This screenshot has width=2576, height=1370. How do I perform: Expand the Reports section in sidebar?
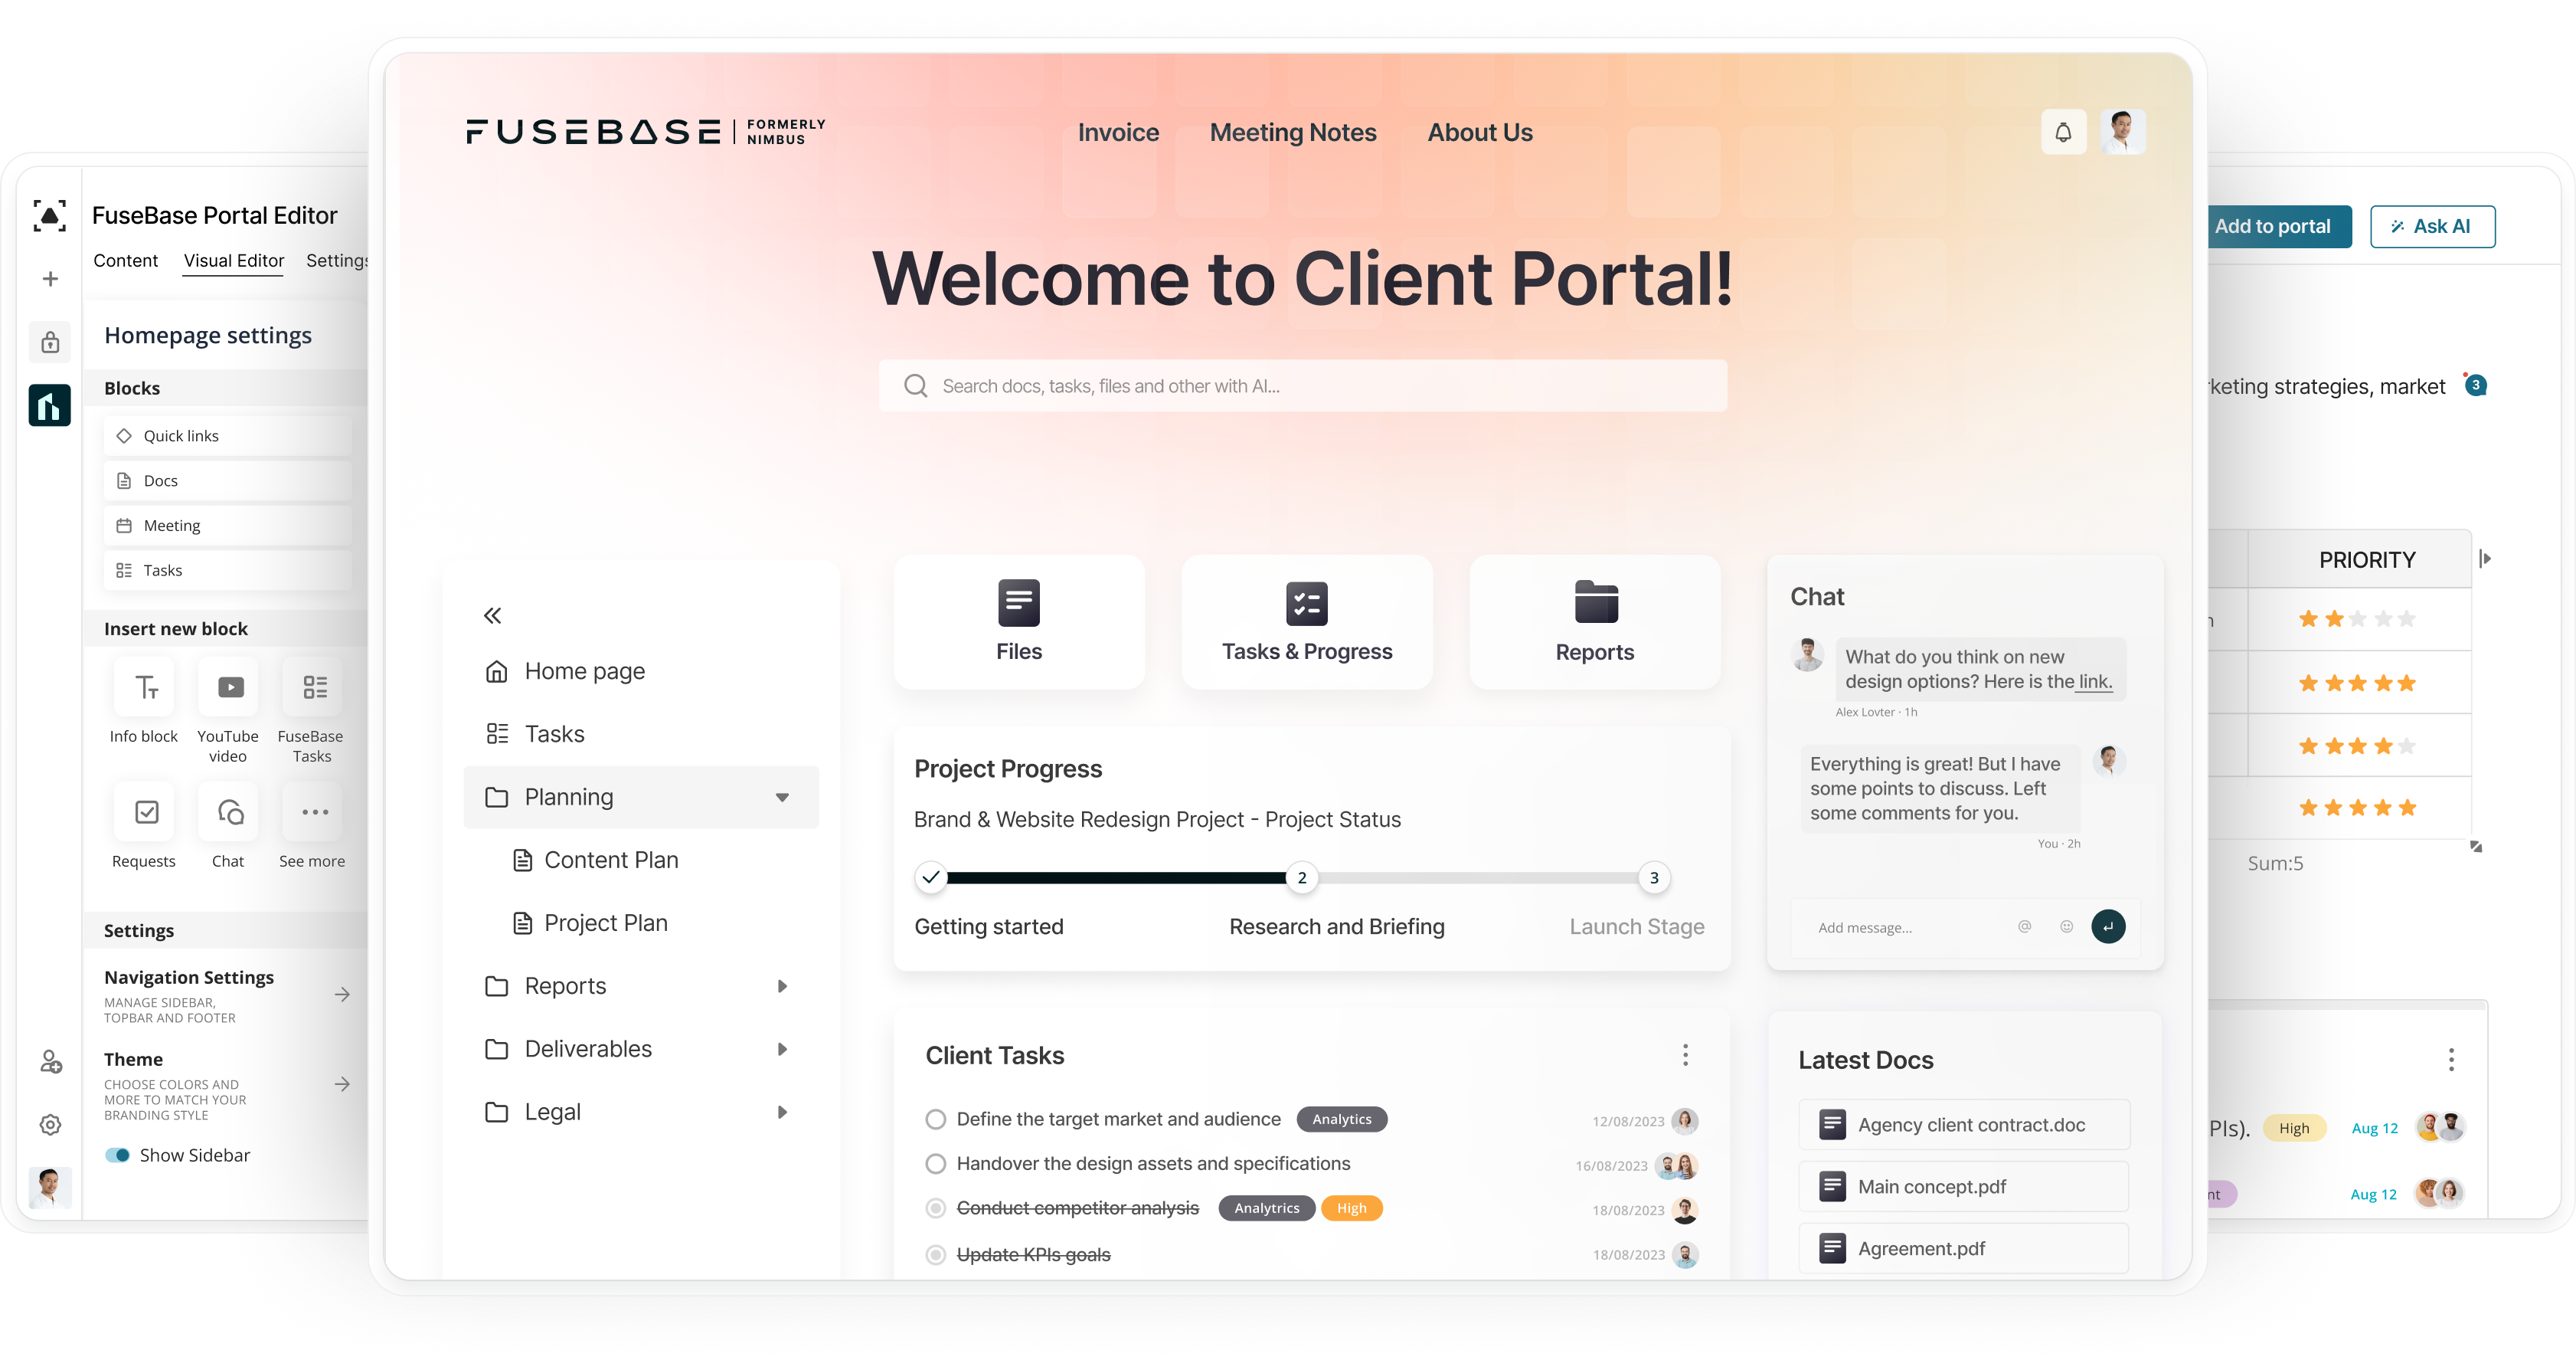[x=780, y=985]
